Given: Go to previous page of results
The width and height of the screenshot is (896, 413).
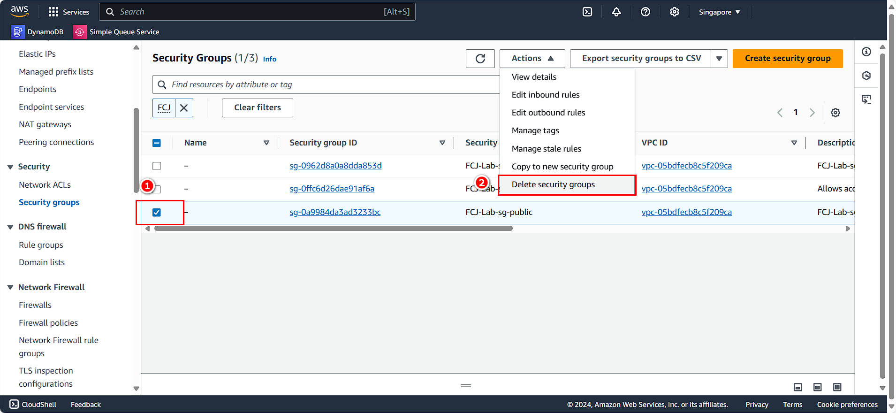Looking at the screenshot, I should point(780,113).
